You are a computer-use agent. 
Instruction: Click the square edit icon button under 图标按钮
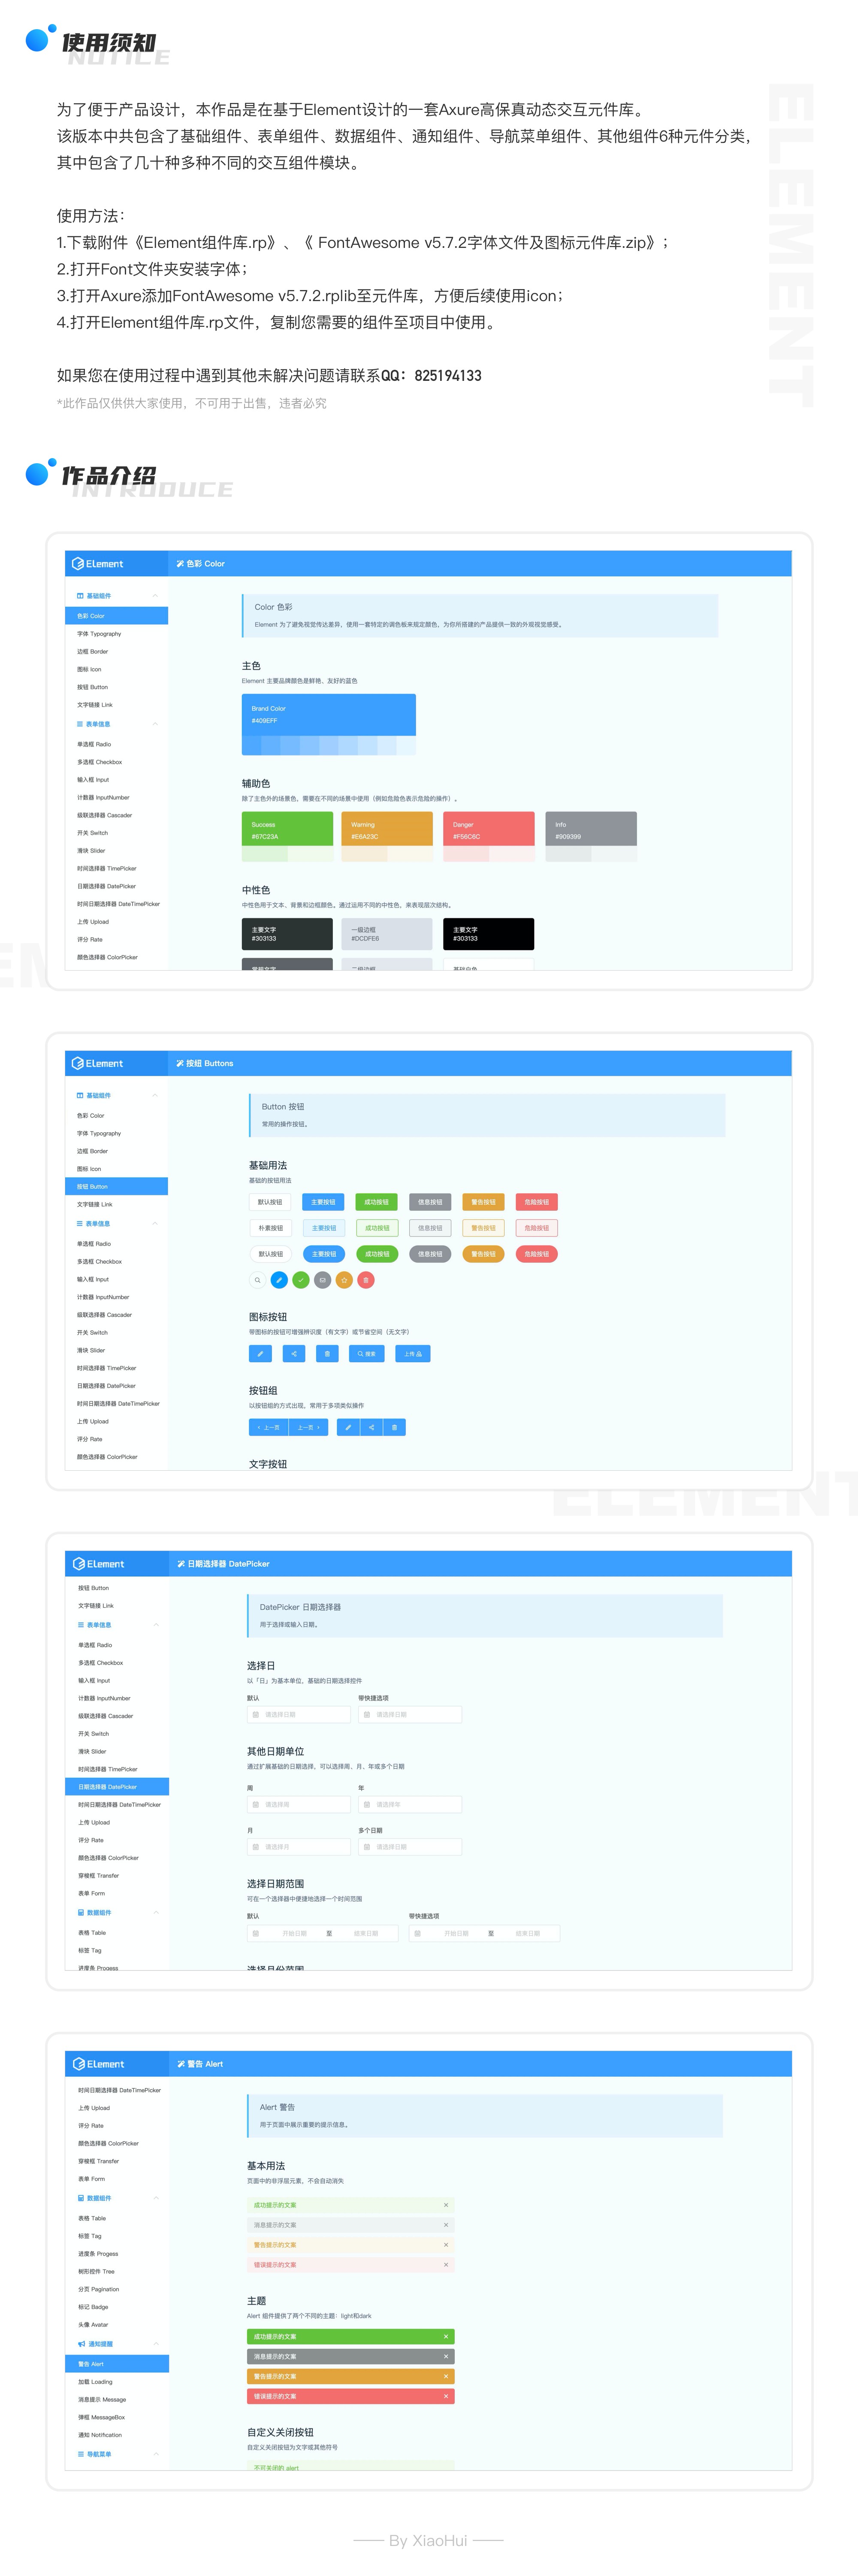click(260, 1354)
